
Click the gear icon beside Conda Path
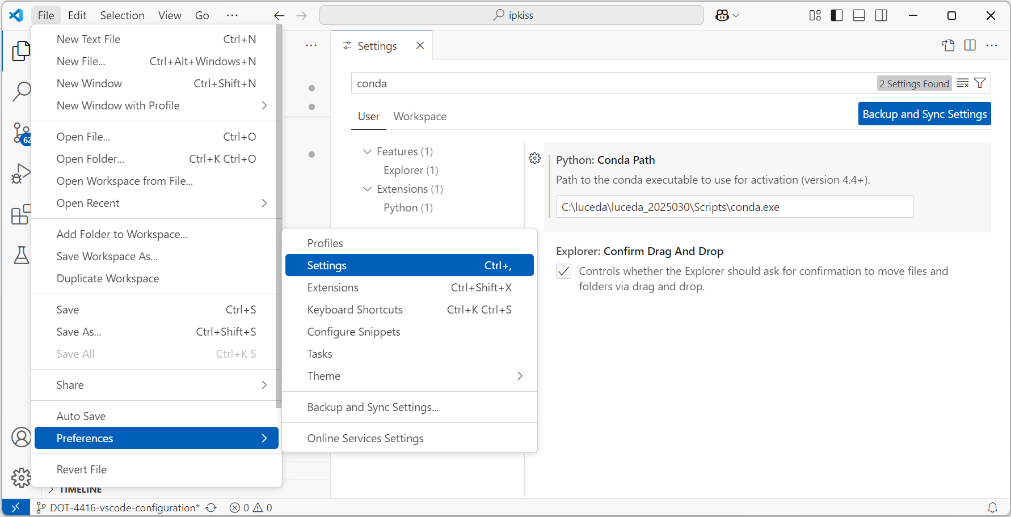[534, 158]
